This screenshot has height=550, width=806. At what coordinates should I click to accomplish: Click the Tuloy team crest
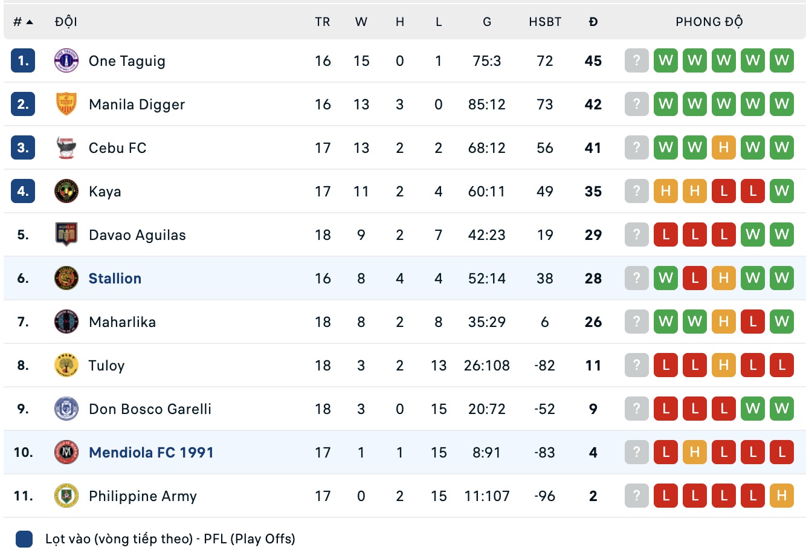(66, 365)
